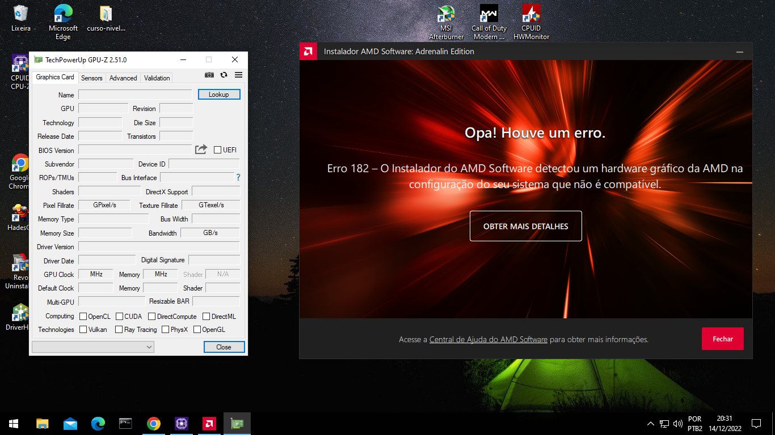Select Call of Duty Modern desktop shortcut

tap(489, 22)
